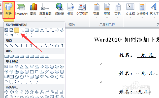159x98 pixels.
Task: Select the no symbol prohibition shape
Action: coord(22,77)
